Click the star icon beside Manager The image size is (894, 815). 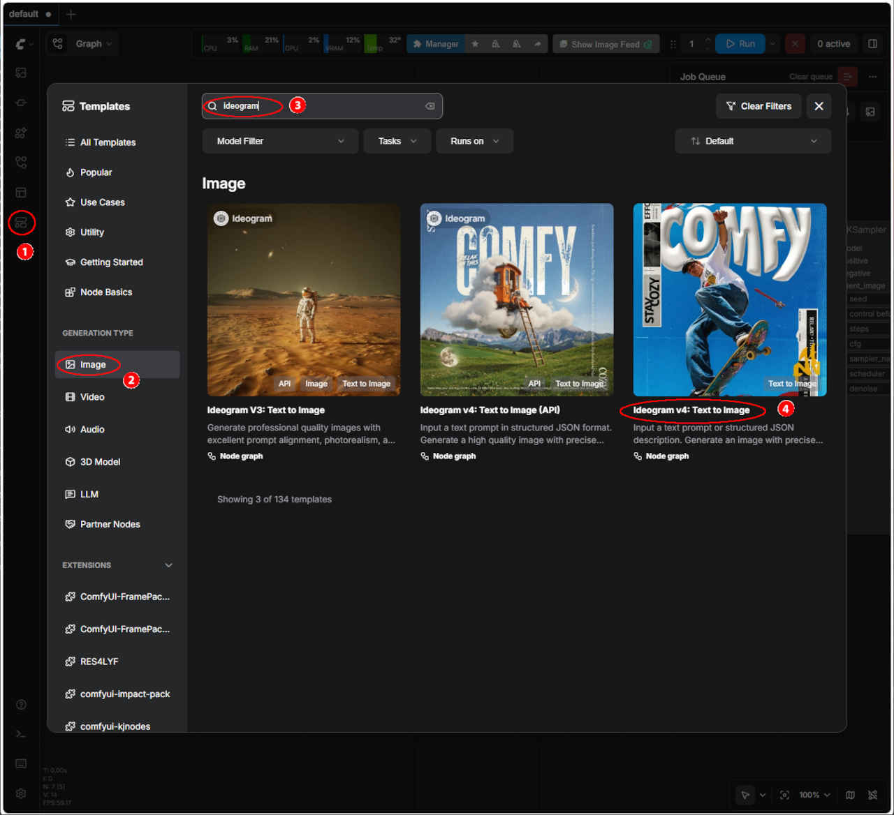tap(475, 44)
